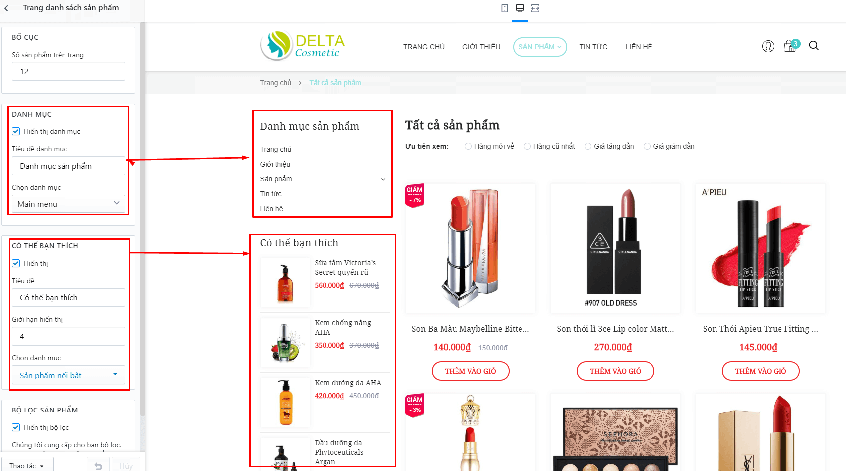Open the shopping cart icon
The image size is (846, 471).
790,46
